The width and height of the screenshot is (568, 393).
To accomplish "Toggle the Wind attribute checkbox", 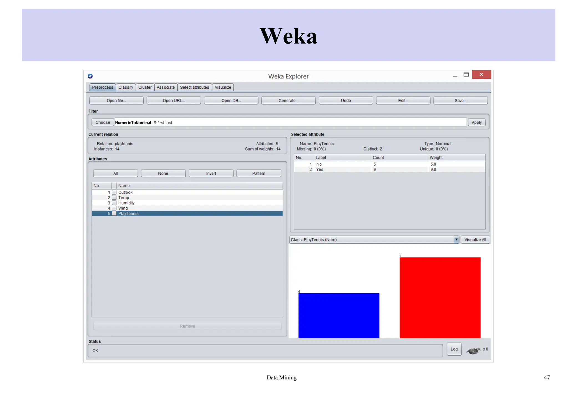I will (114, 208).
